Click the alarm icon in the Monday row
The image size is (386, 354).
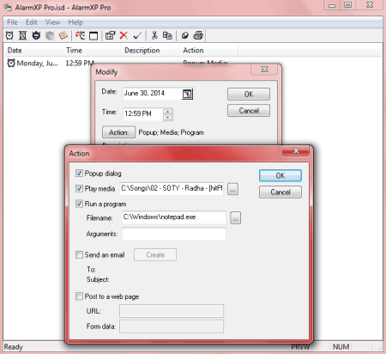coord(11,63)
